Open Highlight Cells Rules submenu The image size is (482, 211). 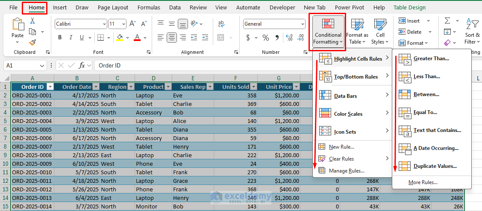tap(352, 59)
